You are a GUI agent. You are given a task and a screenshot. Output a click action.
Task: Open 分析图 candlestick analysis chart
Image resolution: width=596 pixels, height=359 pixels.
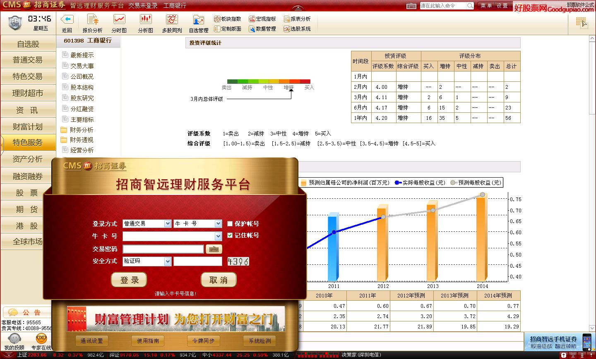pyautogui.click(x=146, y=24)
